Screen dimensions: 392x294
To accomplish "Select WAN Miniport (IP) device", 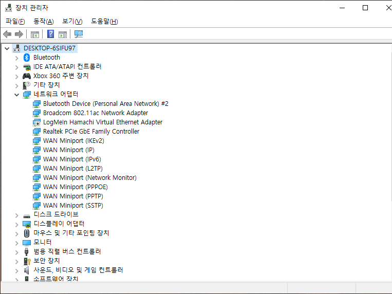I will (69, 150).
